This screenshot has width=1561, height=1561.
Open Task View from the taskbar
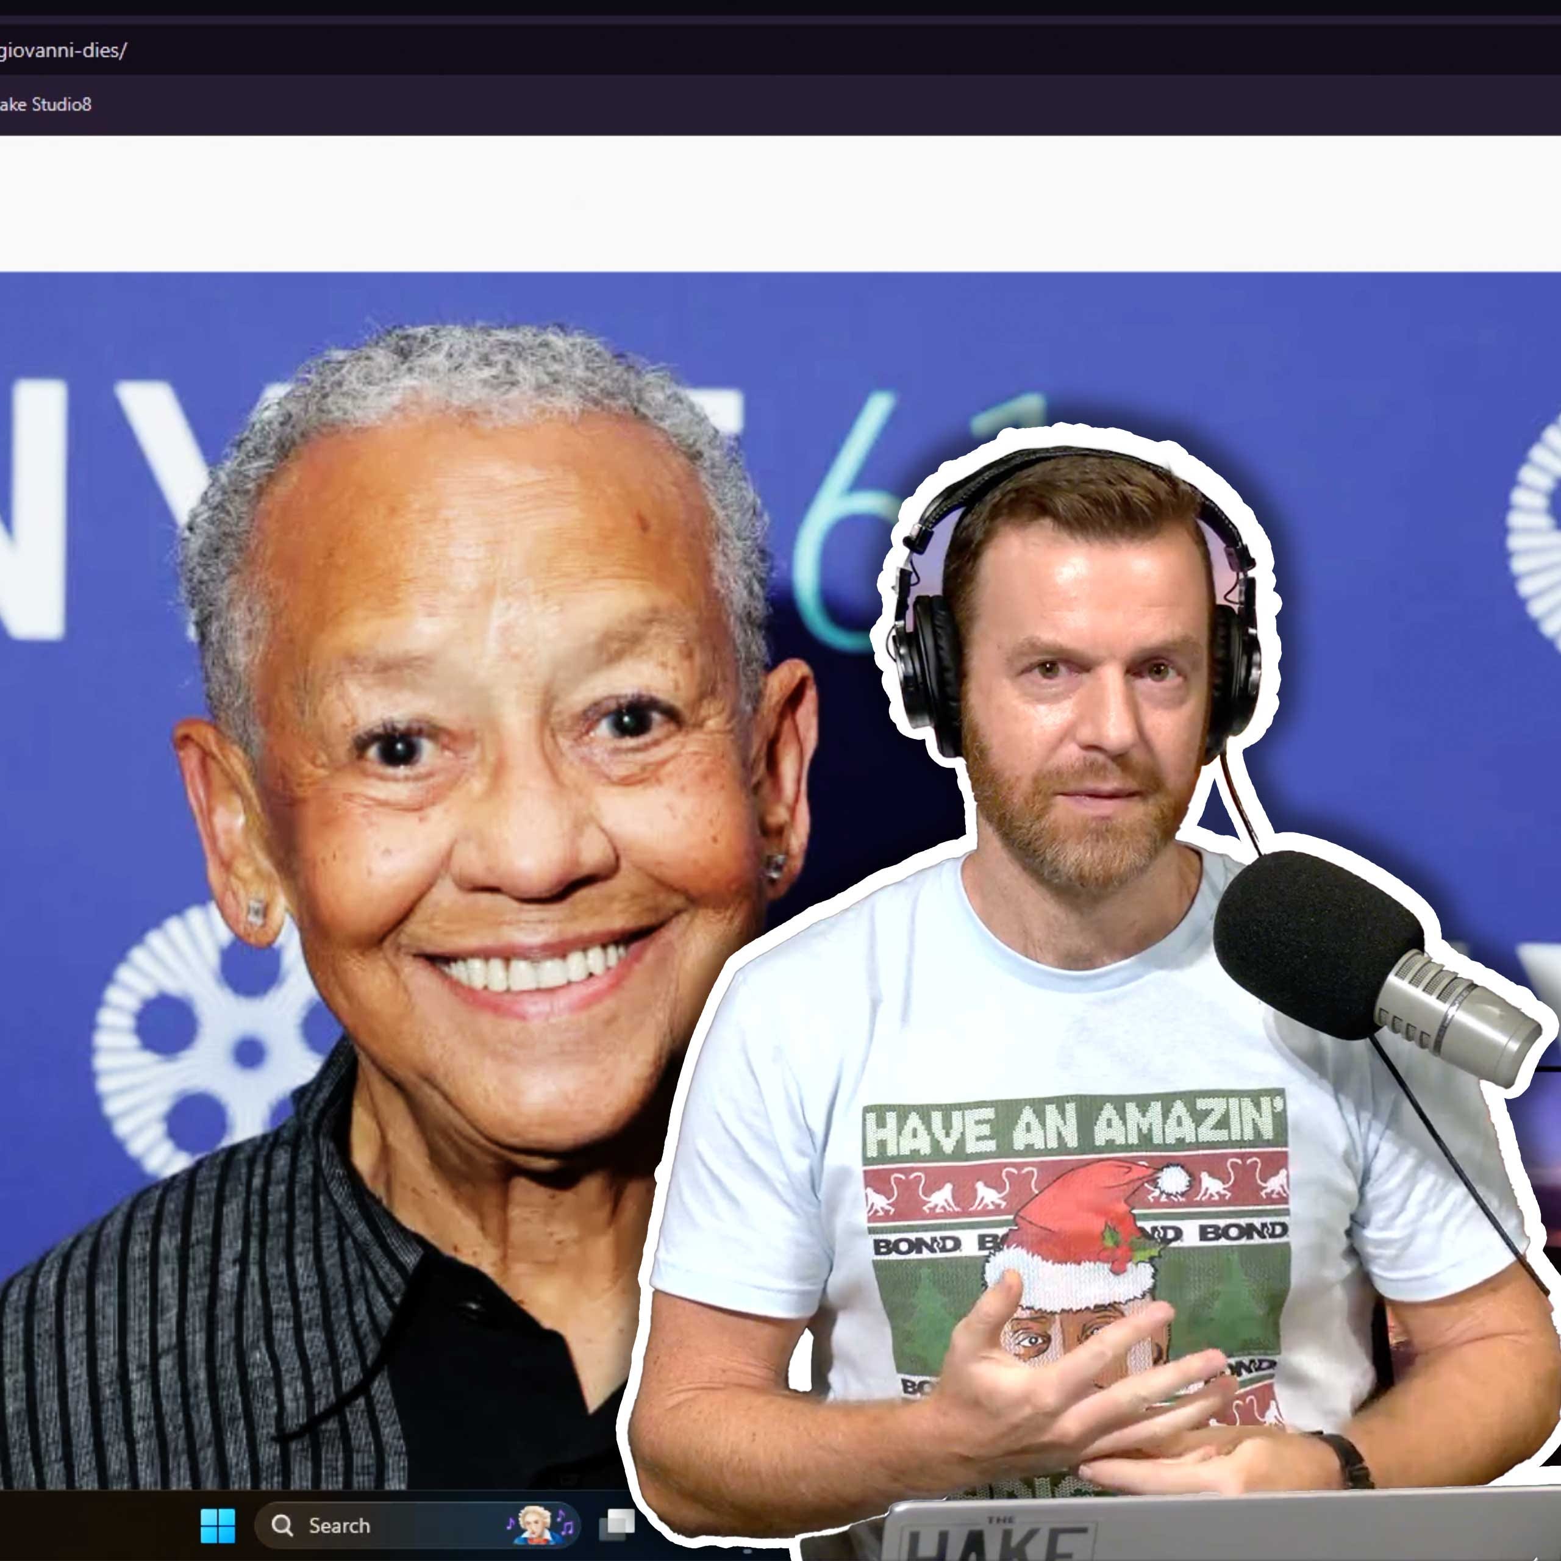617,1524
